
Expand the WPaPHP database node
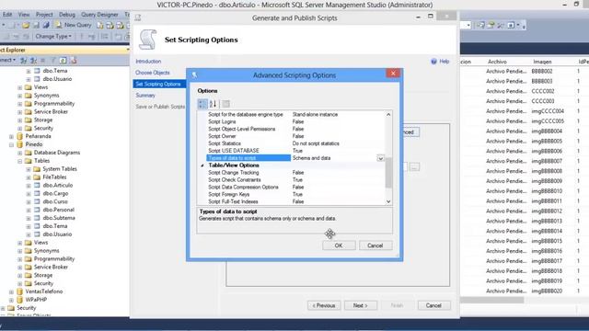[11, 300]
